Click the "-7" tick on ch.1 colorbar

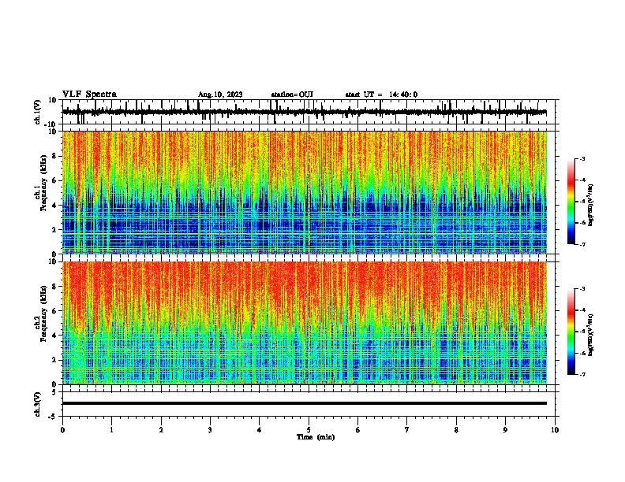pos(582,244)
